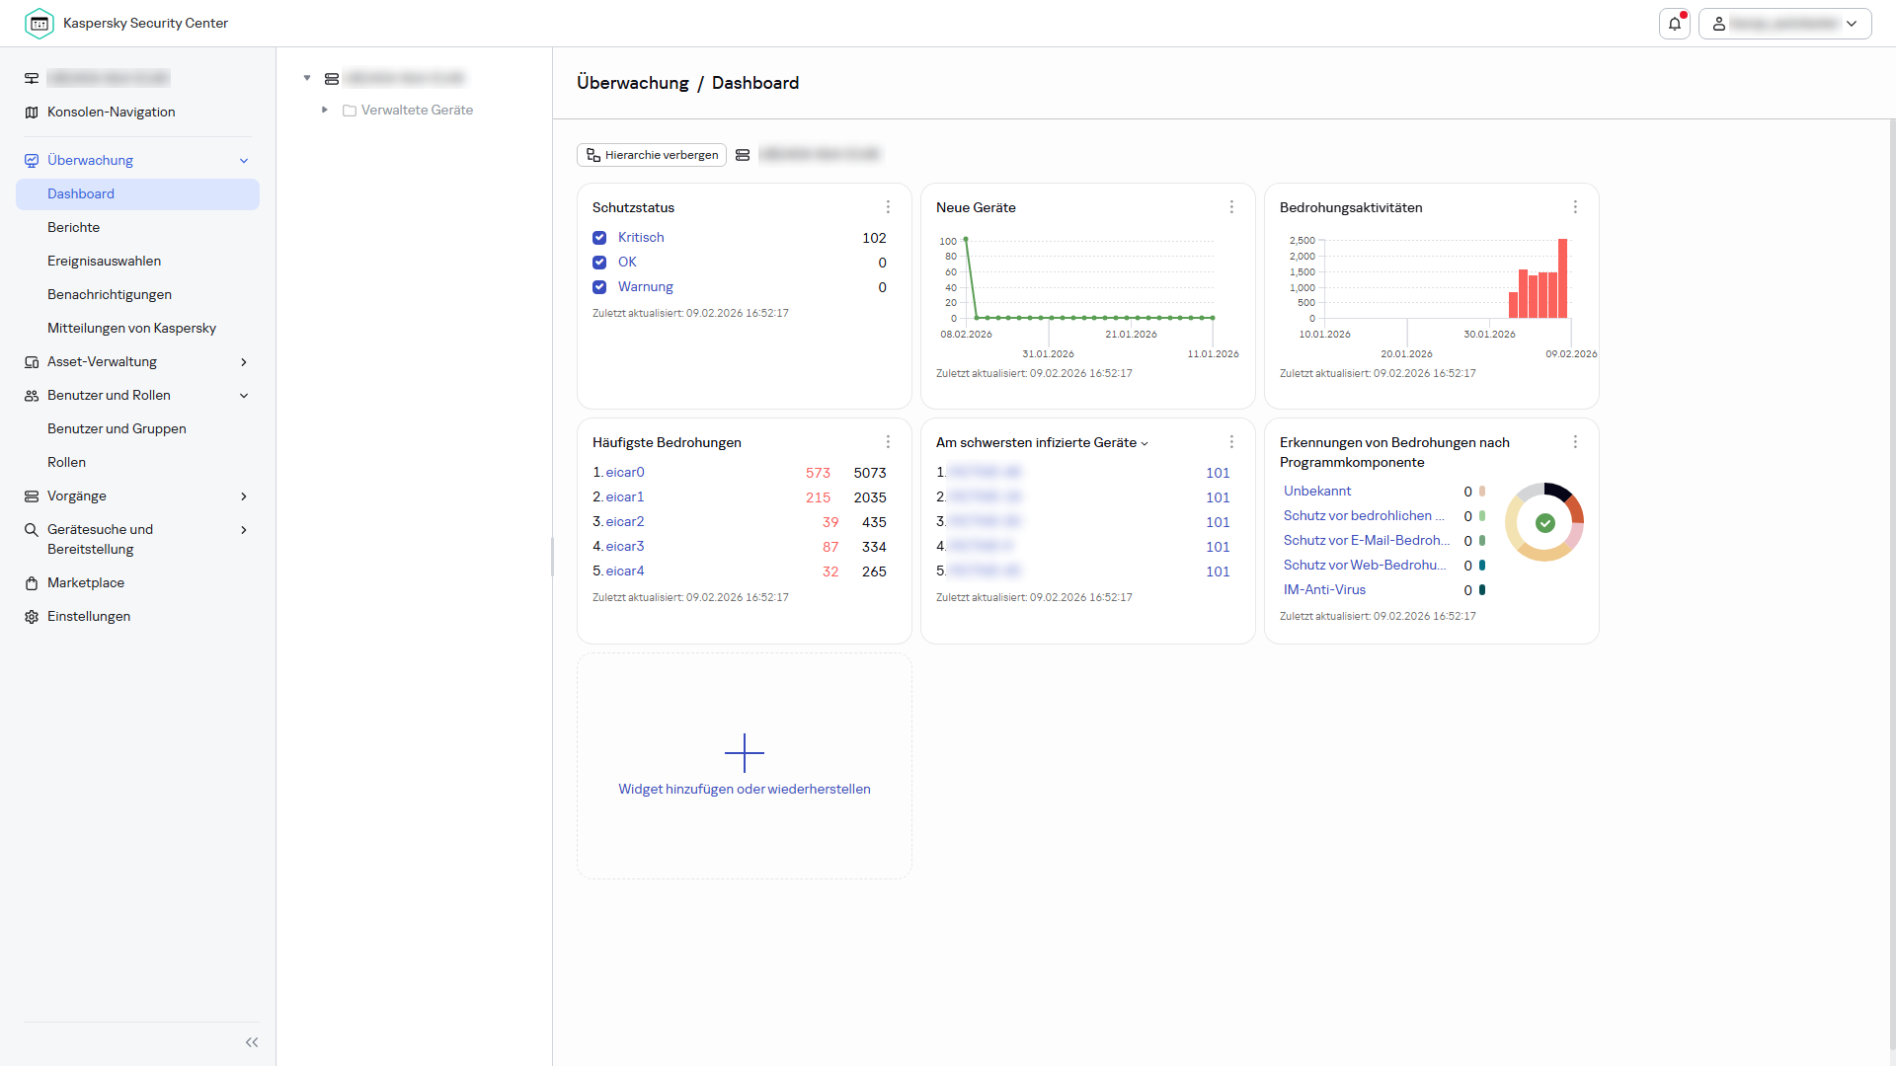Click Widget hinzufügen oder wiederherstellen area

click(744, 766)
